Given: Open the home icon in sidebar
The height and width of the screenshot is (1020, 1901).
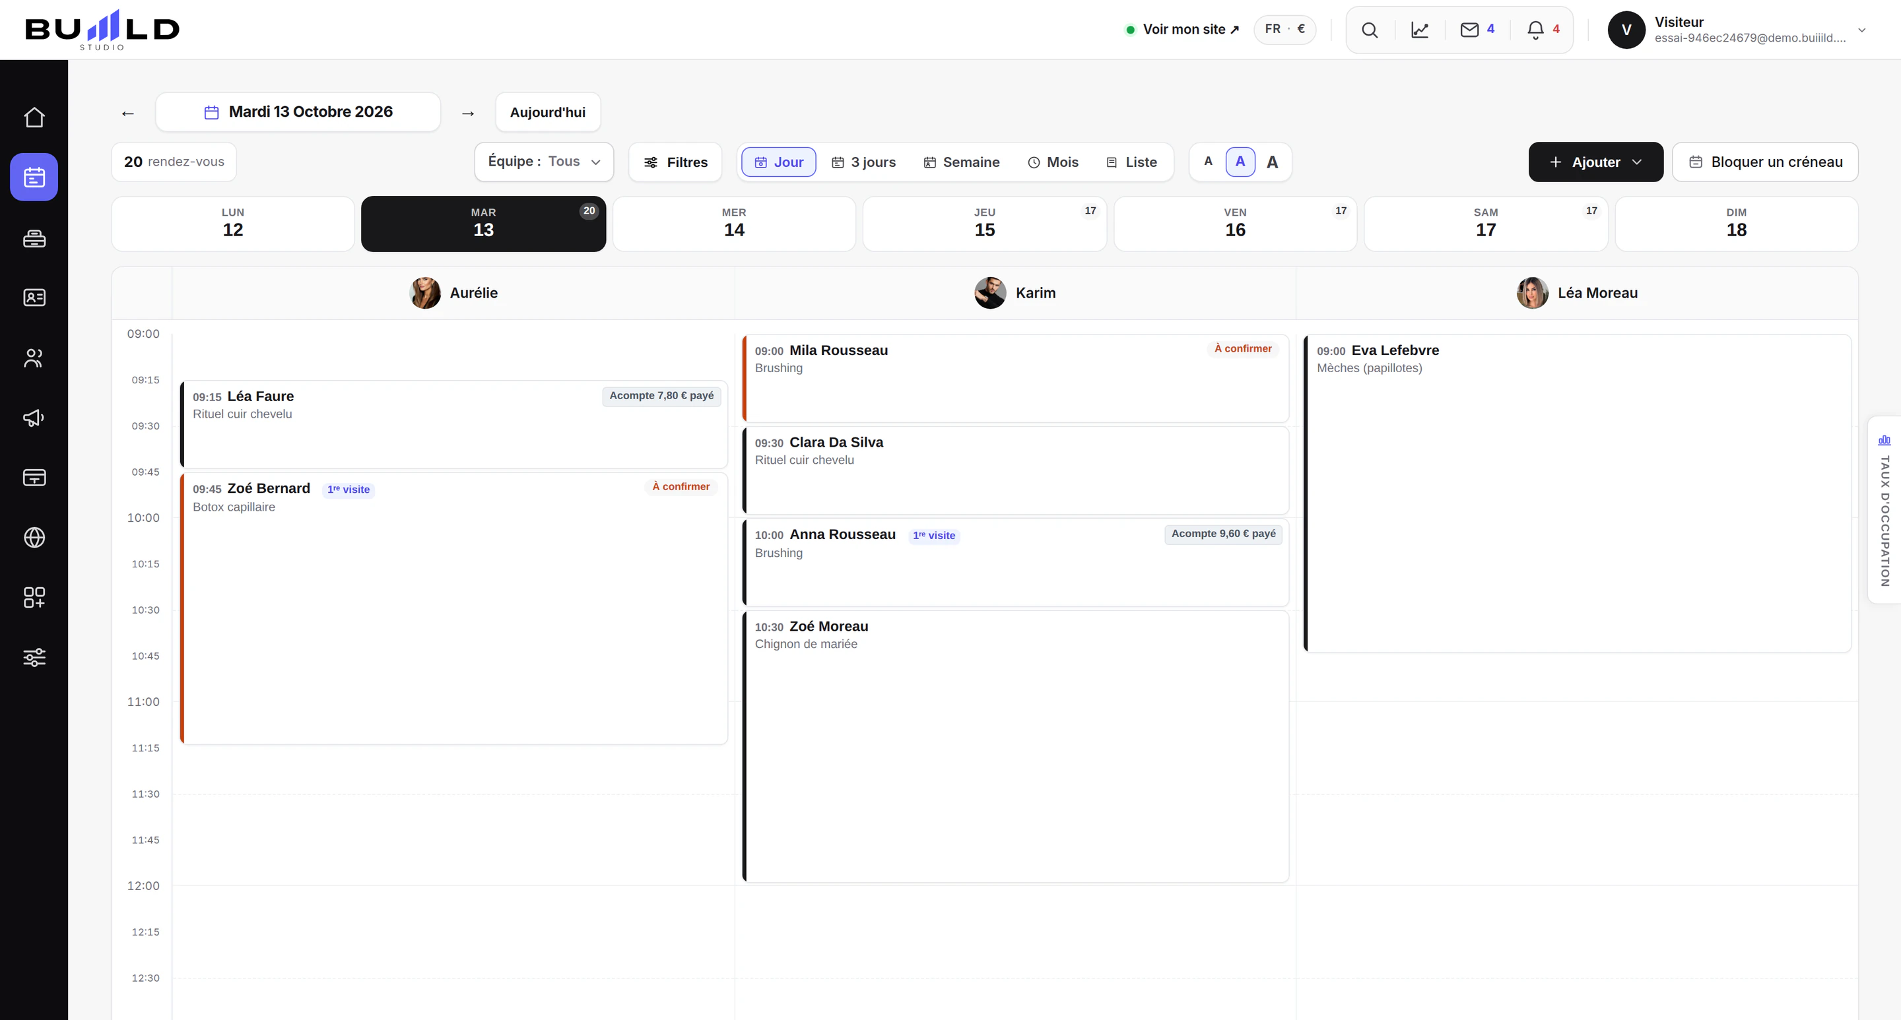Looking at the screenshot, I should (x=34, y=117).
